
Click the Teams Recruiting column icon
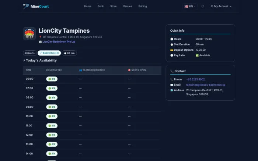(80, 70)
